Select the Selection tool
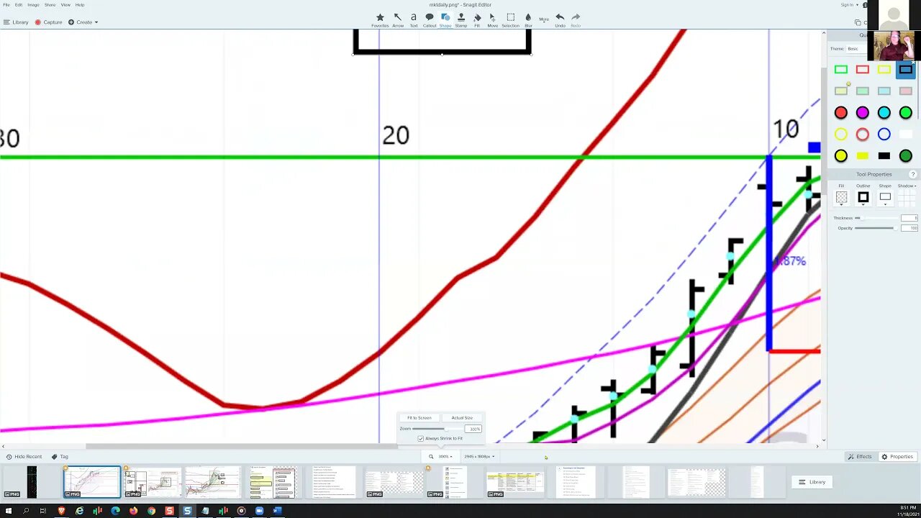The width and height of the screenshot is (921, 518). (x=510, y=20)
